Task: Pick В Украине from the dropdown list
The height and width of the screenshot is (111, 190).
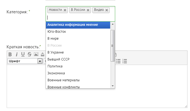Action: click(x=56, y=52)
